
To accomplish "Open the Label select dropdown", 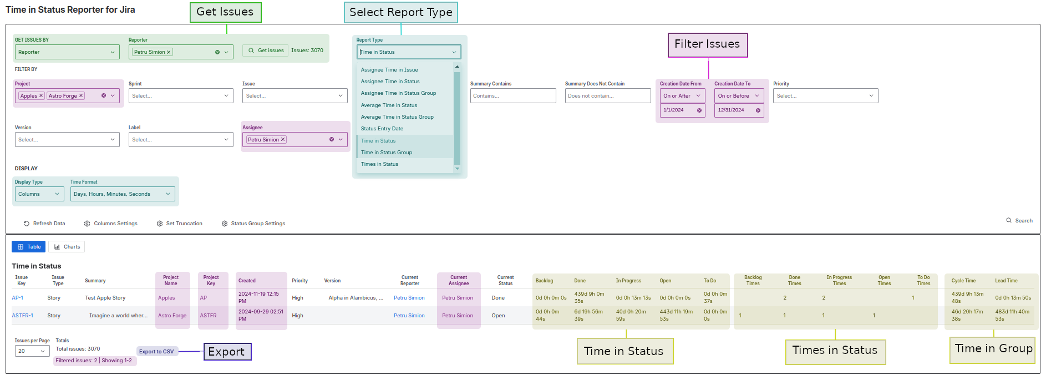I will point(181,140).
